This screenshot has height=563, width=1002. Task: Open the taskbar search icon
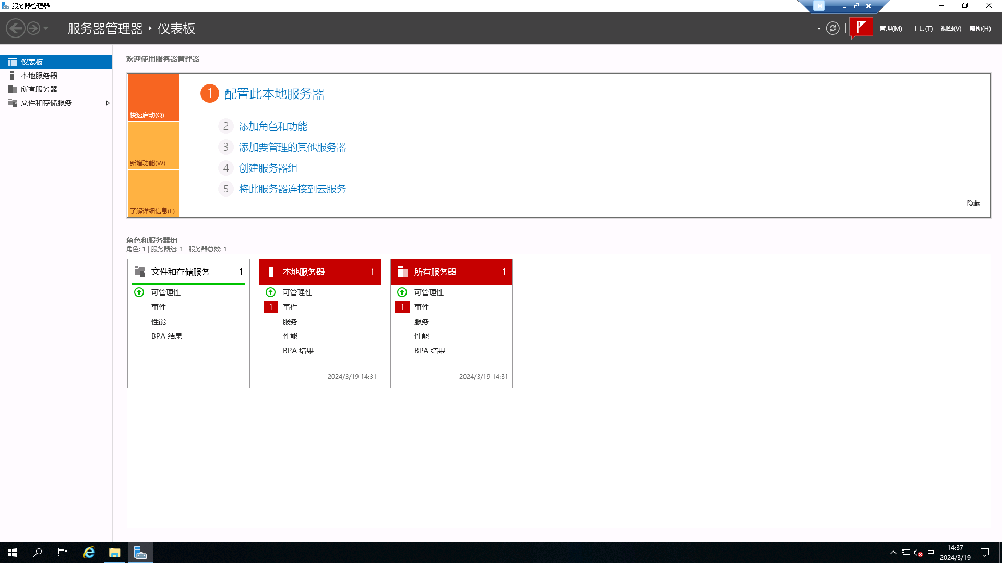(x=37, y=552)
